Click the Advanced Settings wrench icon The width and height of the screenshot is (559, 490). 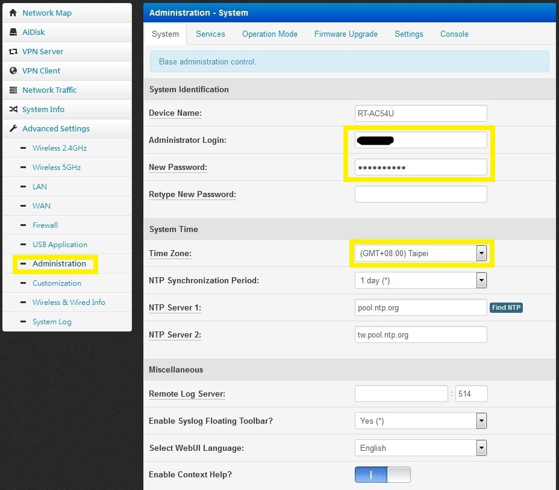[x=13, y=128]
